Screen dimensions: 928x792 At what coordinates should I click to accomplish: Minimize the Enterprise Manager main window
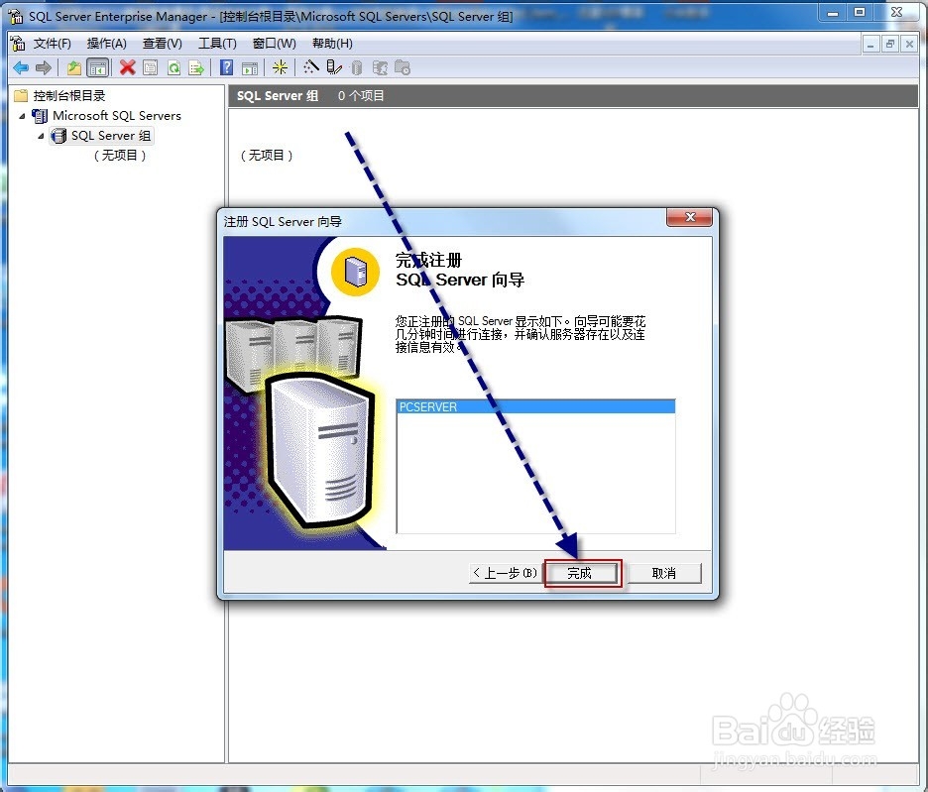(x=833, y=13)
